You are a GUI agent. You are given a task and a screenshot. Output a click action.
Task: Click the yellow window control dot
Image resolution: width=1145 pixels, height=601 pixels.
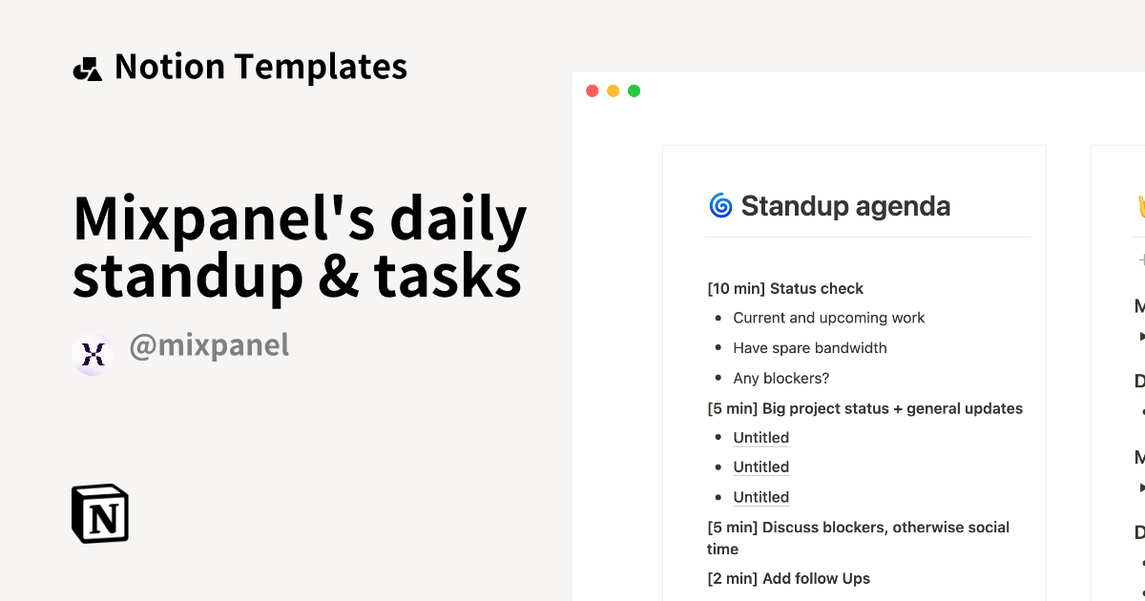[613, 90]
